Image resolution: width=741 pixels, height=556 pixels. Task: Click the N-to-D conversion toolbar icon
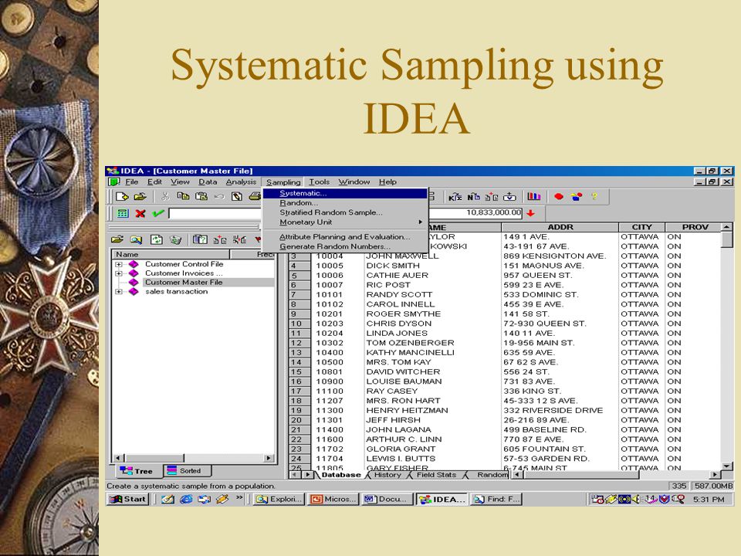473,197
